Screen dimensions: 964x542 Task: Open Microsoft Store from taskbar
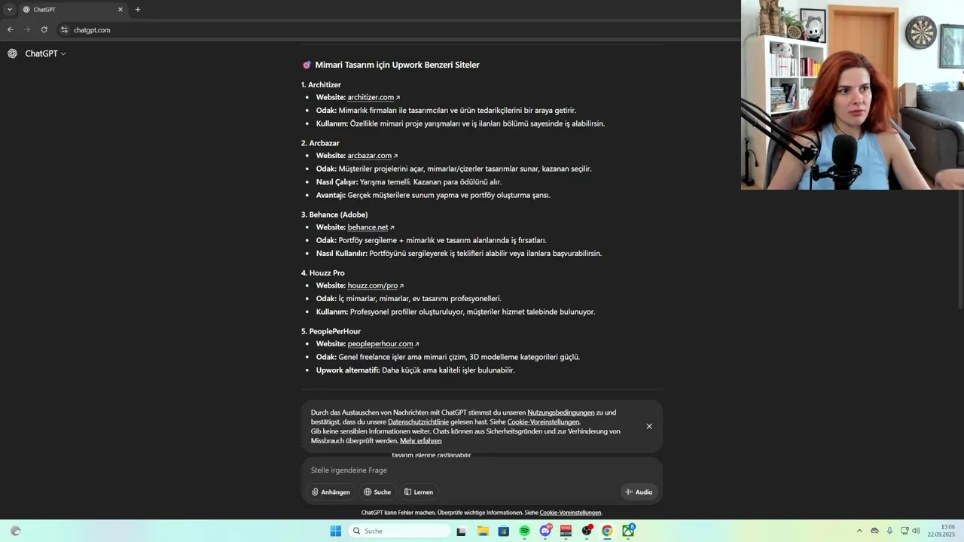504,531
